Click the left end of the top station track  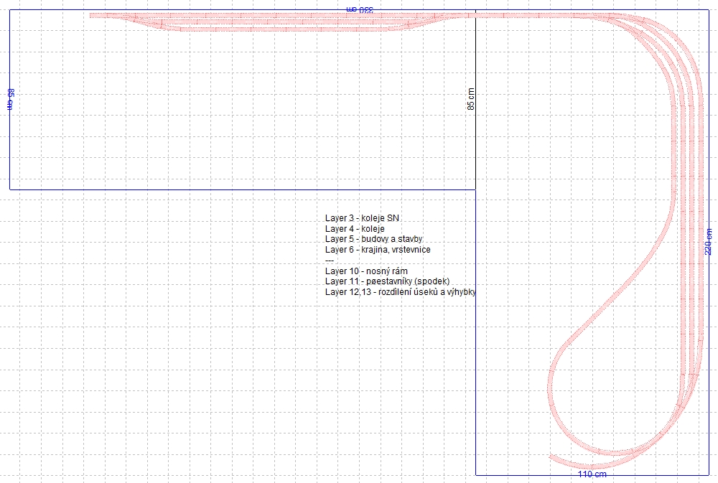[x=93, y=14]
